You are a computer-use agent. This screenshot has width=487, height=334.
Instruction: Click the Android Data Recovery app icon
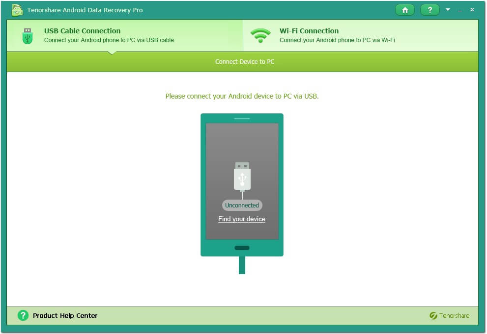tap(17, 10)
